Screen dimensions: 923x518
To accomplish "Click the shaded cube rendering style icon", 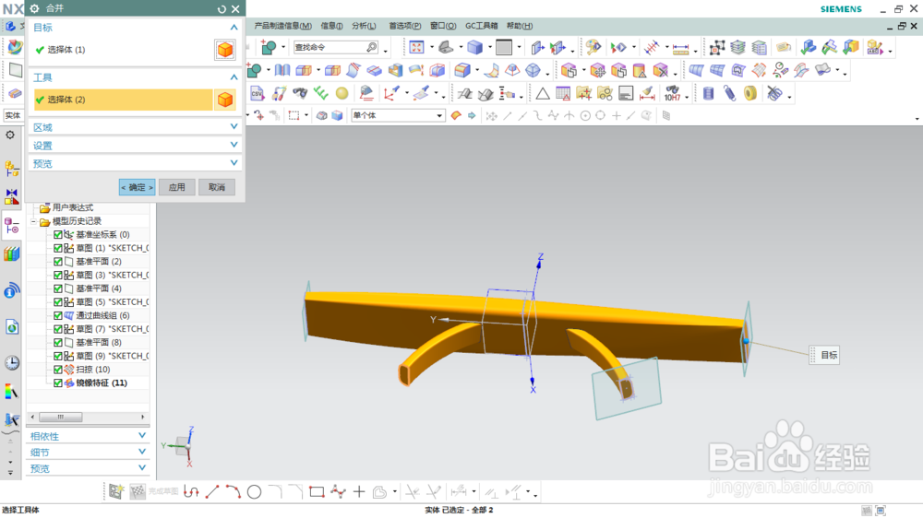I will pyautogui.click(x=474, y=48).
